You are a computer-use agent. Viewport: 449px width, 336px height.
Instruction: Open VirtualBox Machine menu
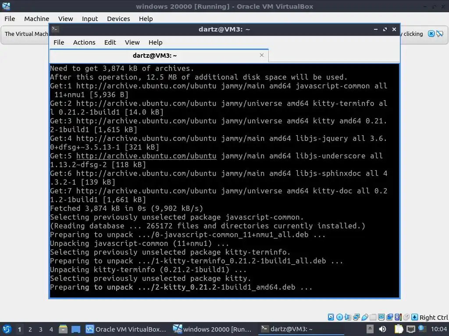click(x=36, y=18)
